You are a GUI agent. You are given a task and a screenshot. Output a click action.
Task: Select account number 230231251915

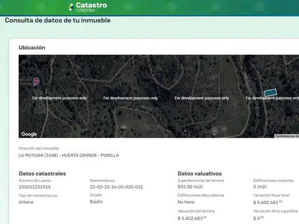35,187
